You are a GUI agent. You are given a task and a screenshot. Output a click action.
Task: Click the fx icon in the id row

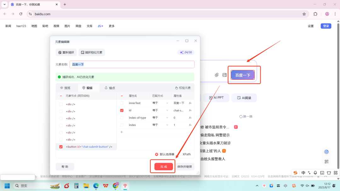coord(190,110)
